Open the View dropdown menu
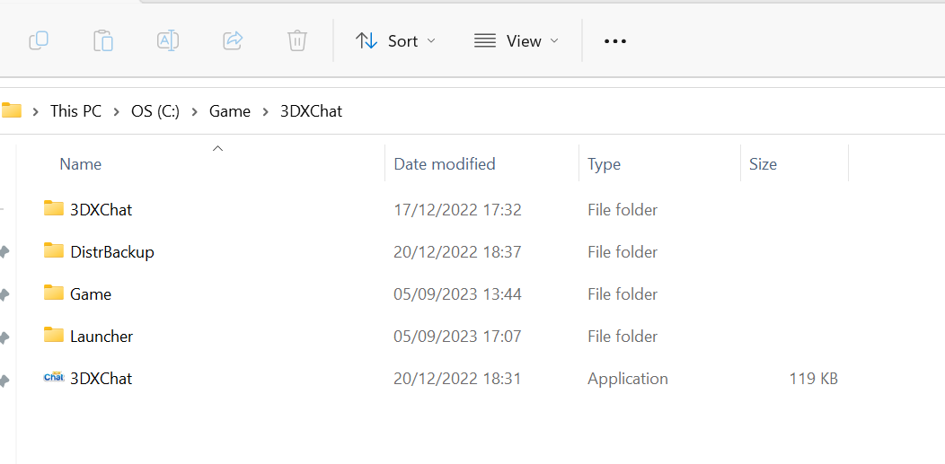This screenshot has height=464, width=945. pos(517,41)
